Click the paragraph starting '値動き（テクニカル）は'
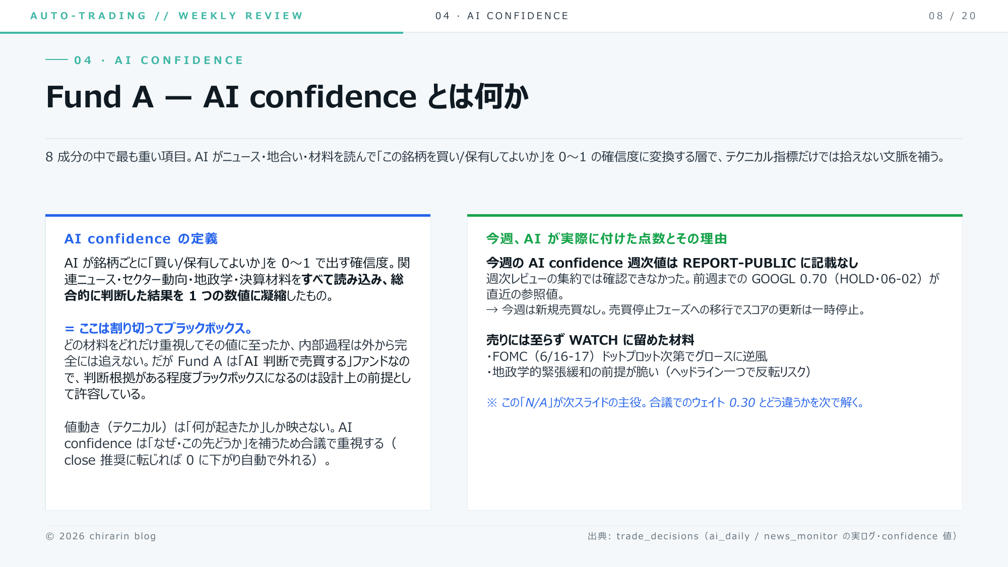Image resolution: width=1008 pixels, height=567 pixels. coord(231,444)
